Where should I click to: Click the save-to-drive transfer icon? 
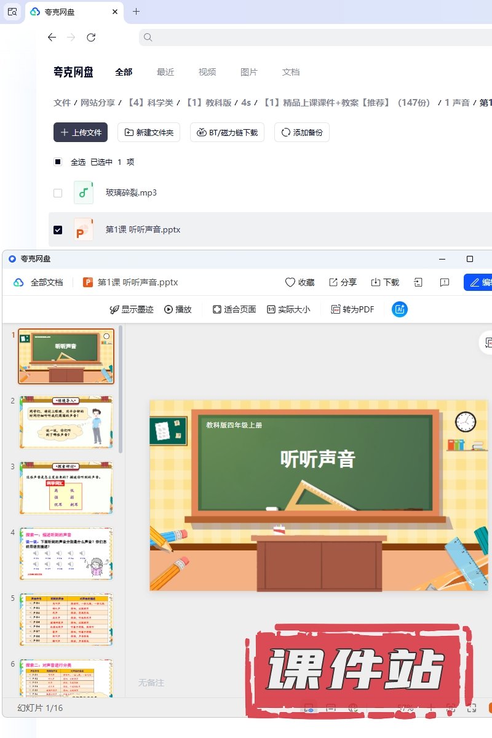tap(419, 282)
